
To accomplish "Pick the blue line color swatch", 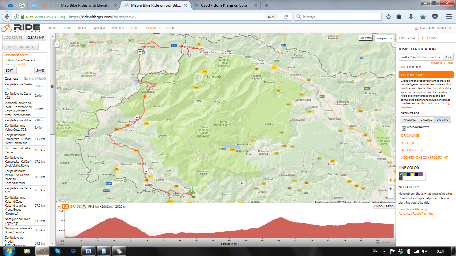I will pos(409,174).
